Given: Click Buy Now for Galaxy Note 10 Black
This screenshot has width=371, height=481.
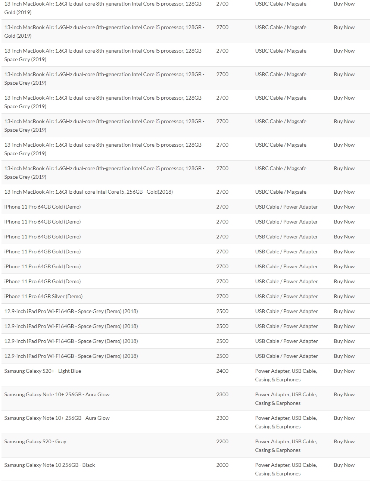Looking at the screenshot, I should coord(344,465).
